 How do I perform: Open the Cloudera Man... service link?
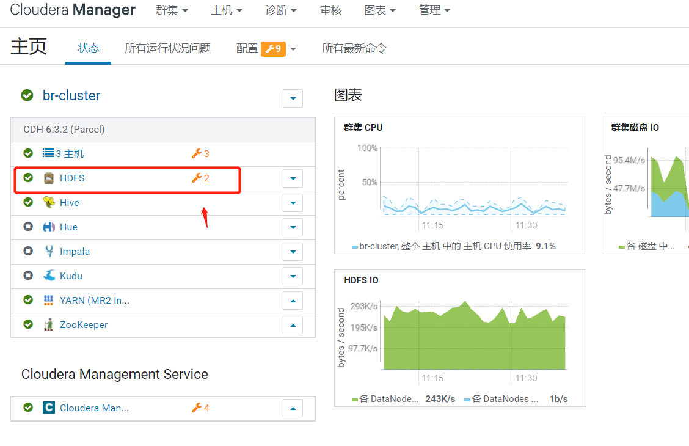(x=94, y=408)
